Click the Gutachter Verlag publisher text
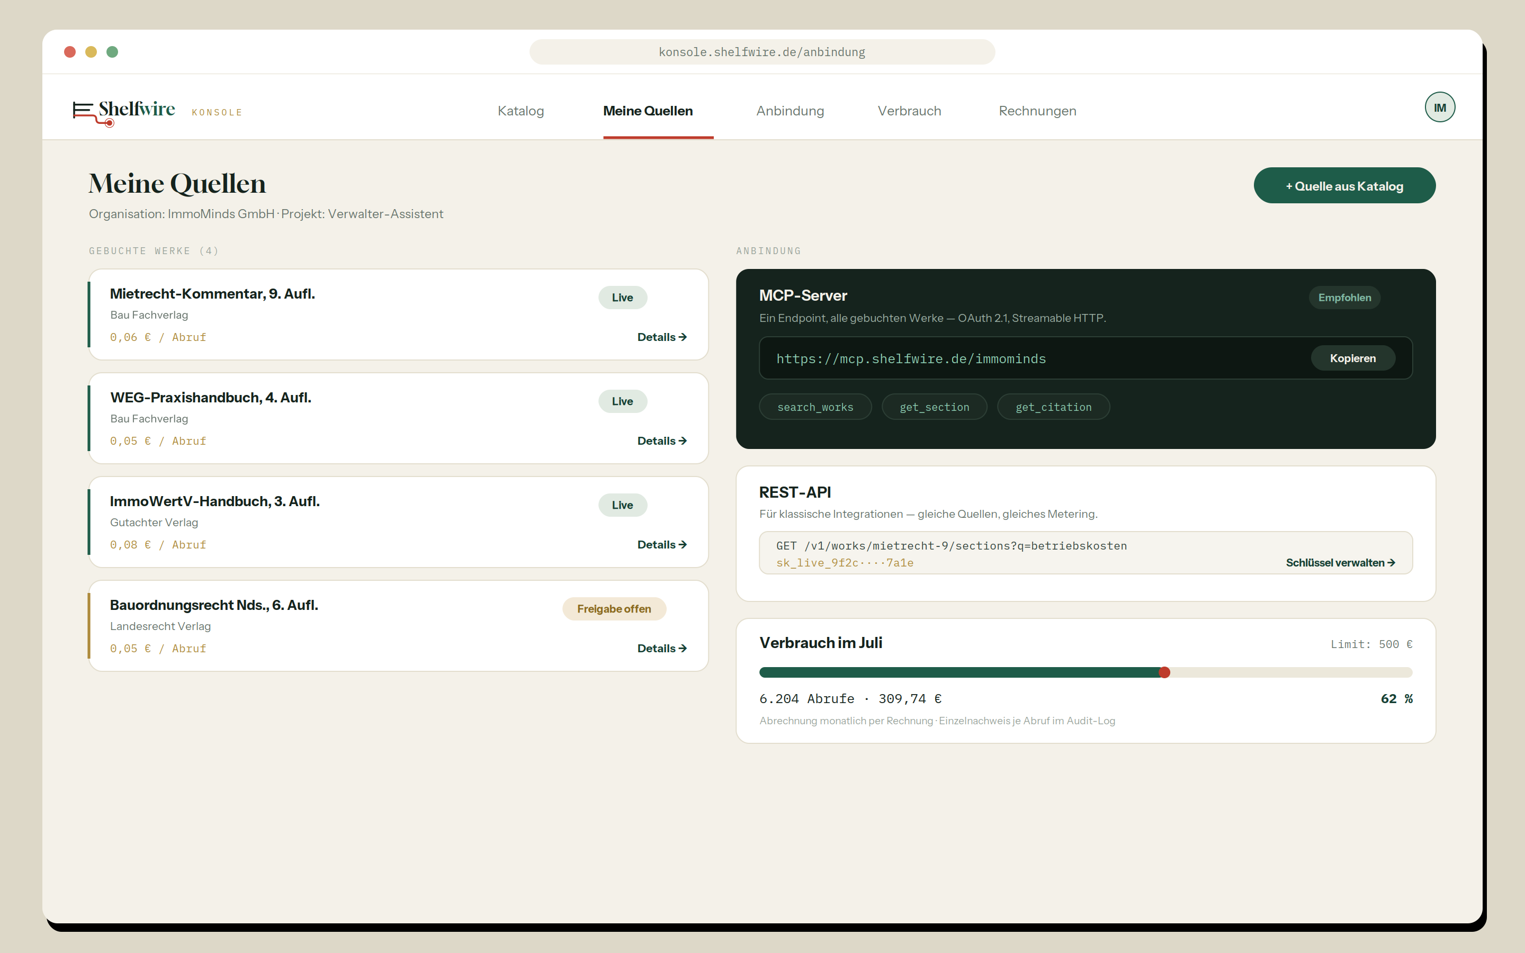 click(x=154, y=523)
